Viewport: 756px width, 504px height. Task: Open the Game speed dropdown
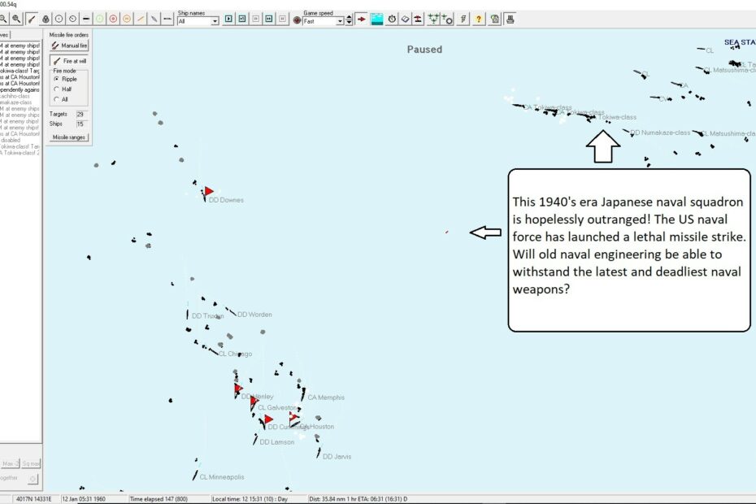340,22
